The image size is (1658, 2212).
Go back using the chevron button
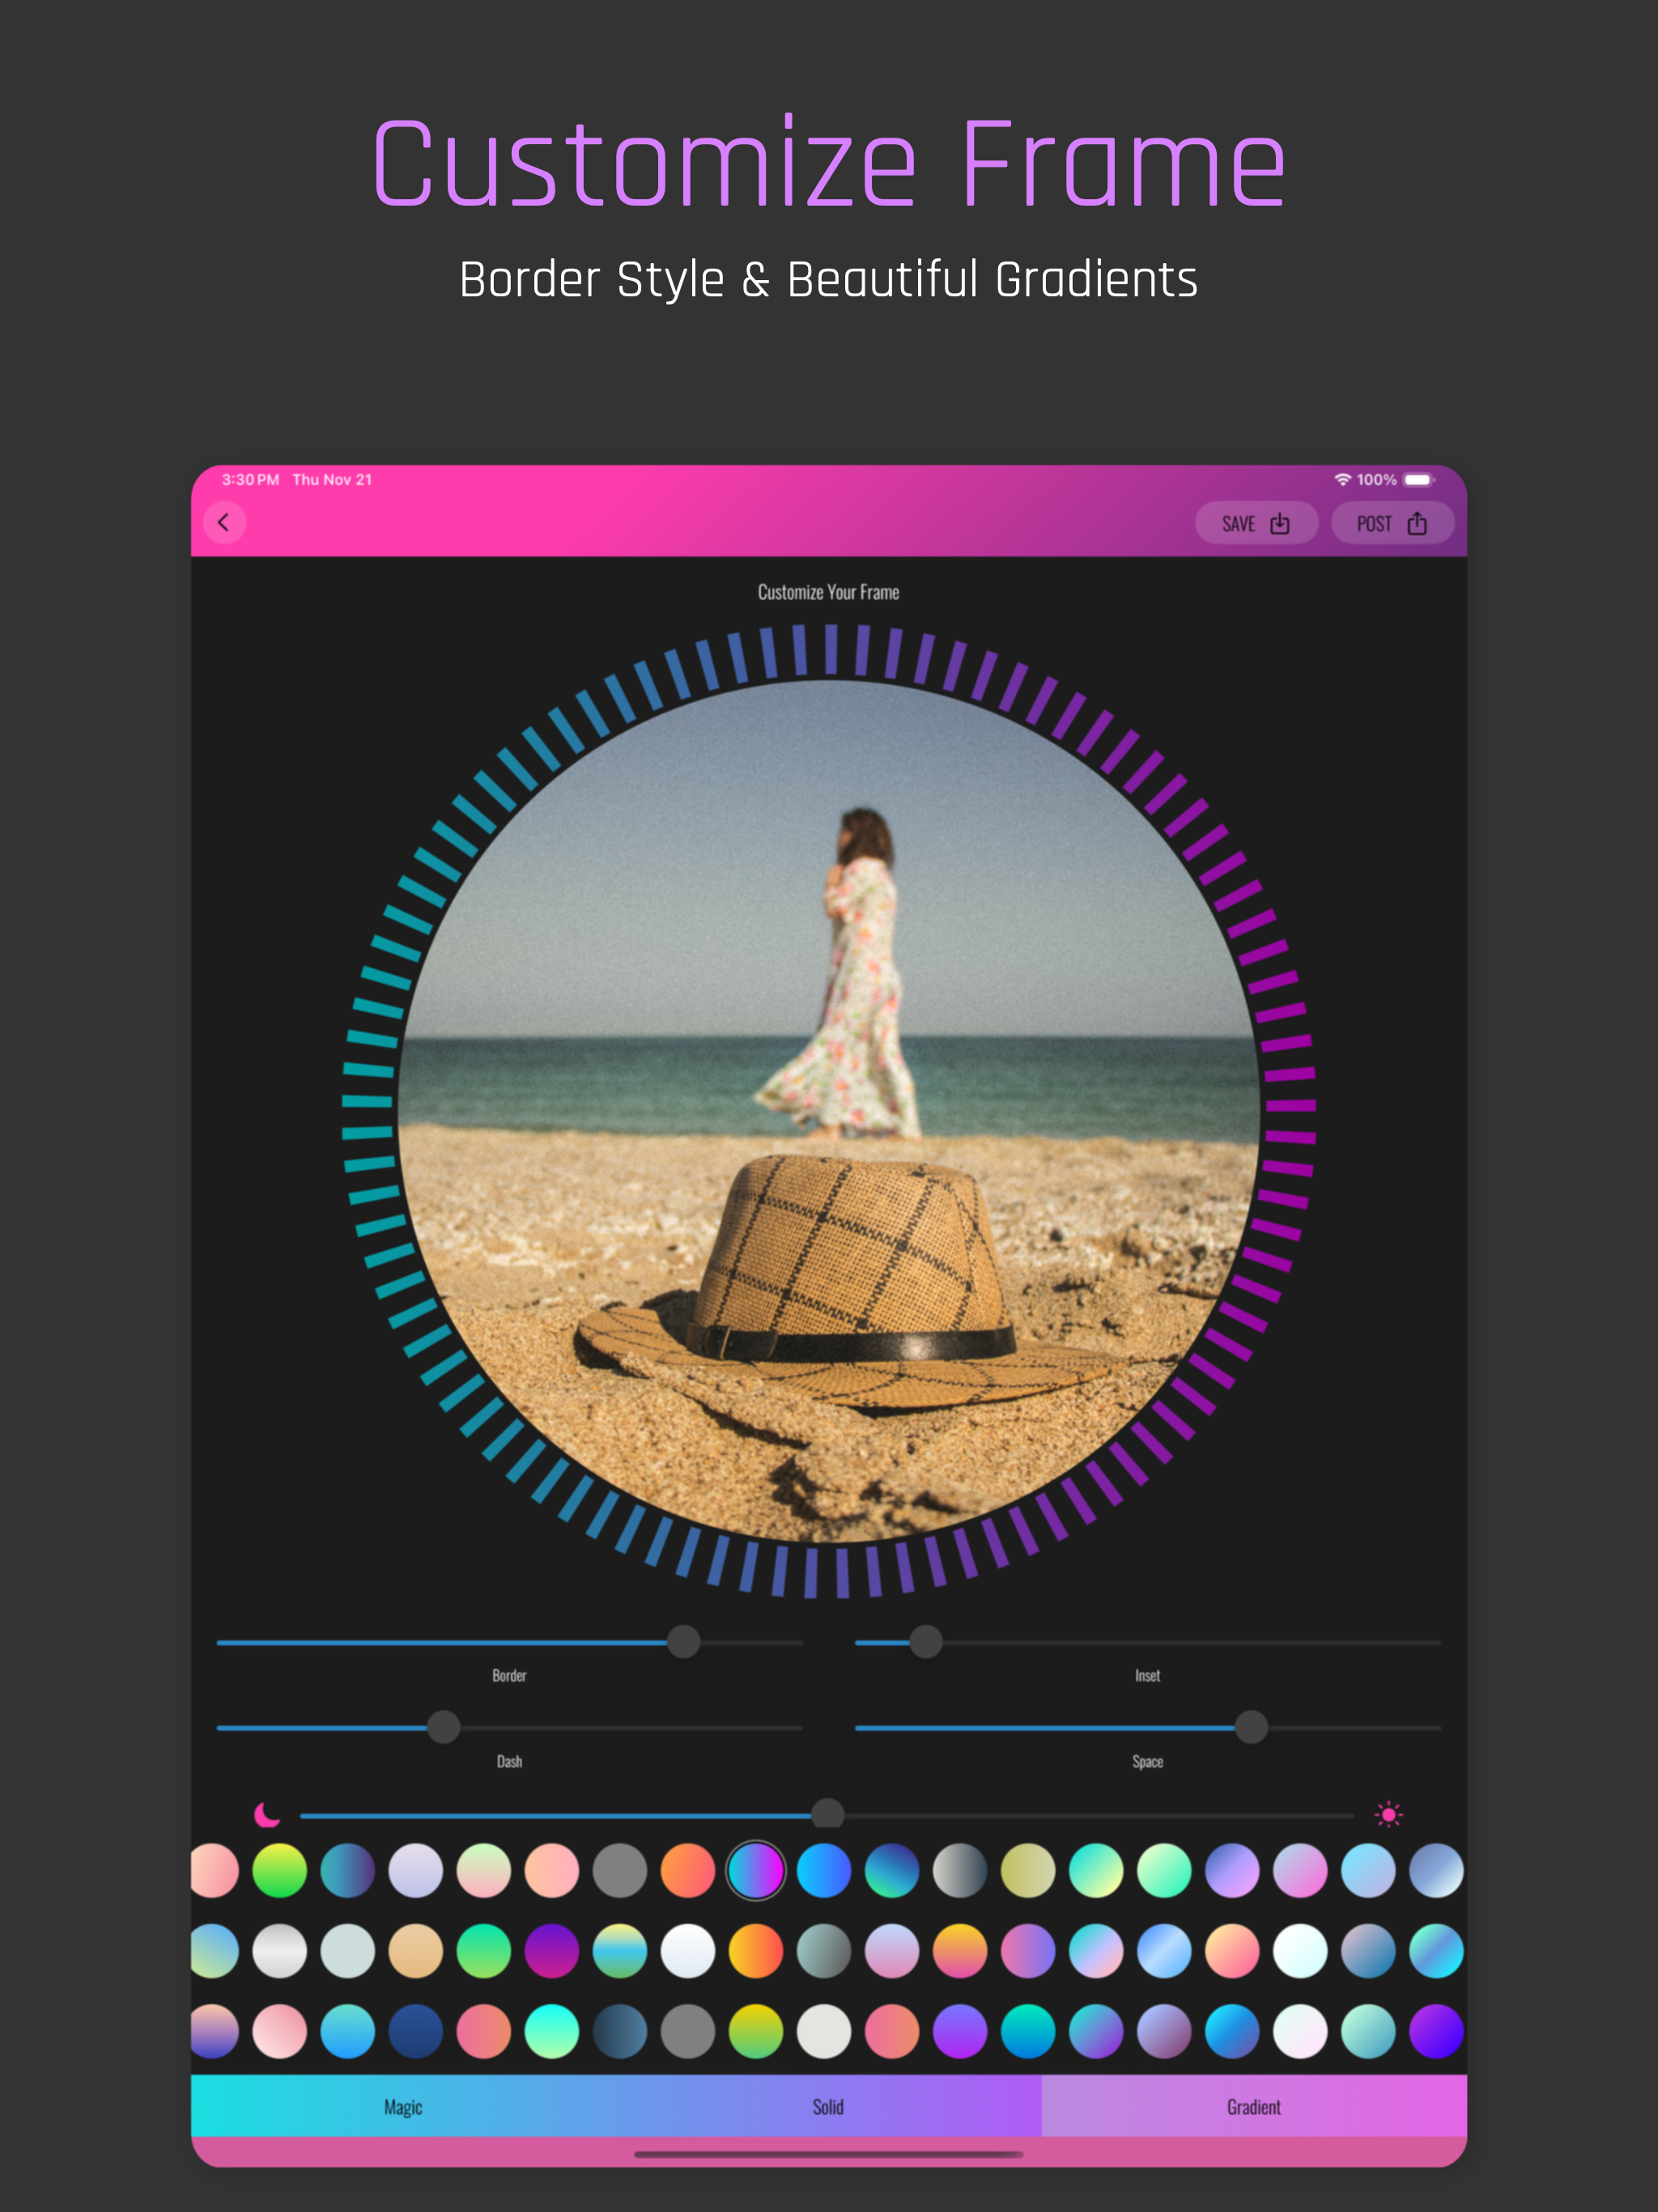[224, 522]
